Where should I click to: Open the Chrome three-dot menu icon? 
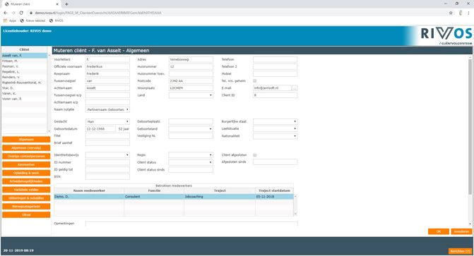point(468,13)
